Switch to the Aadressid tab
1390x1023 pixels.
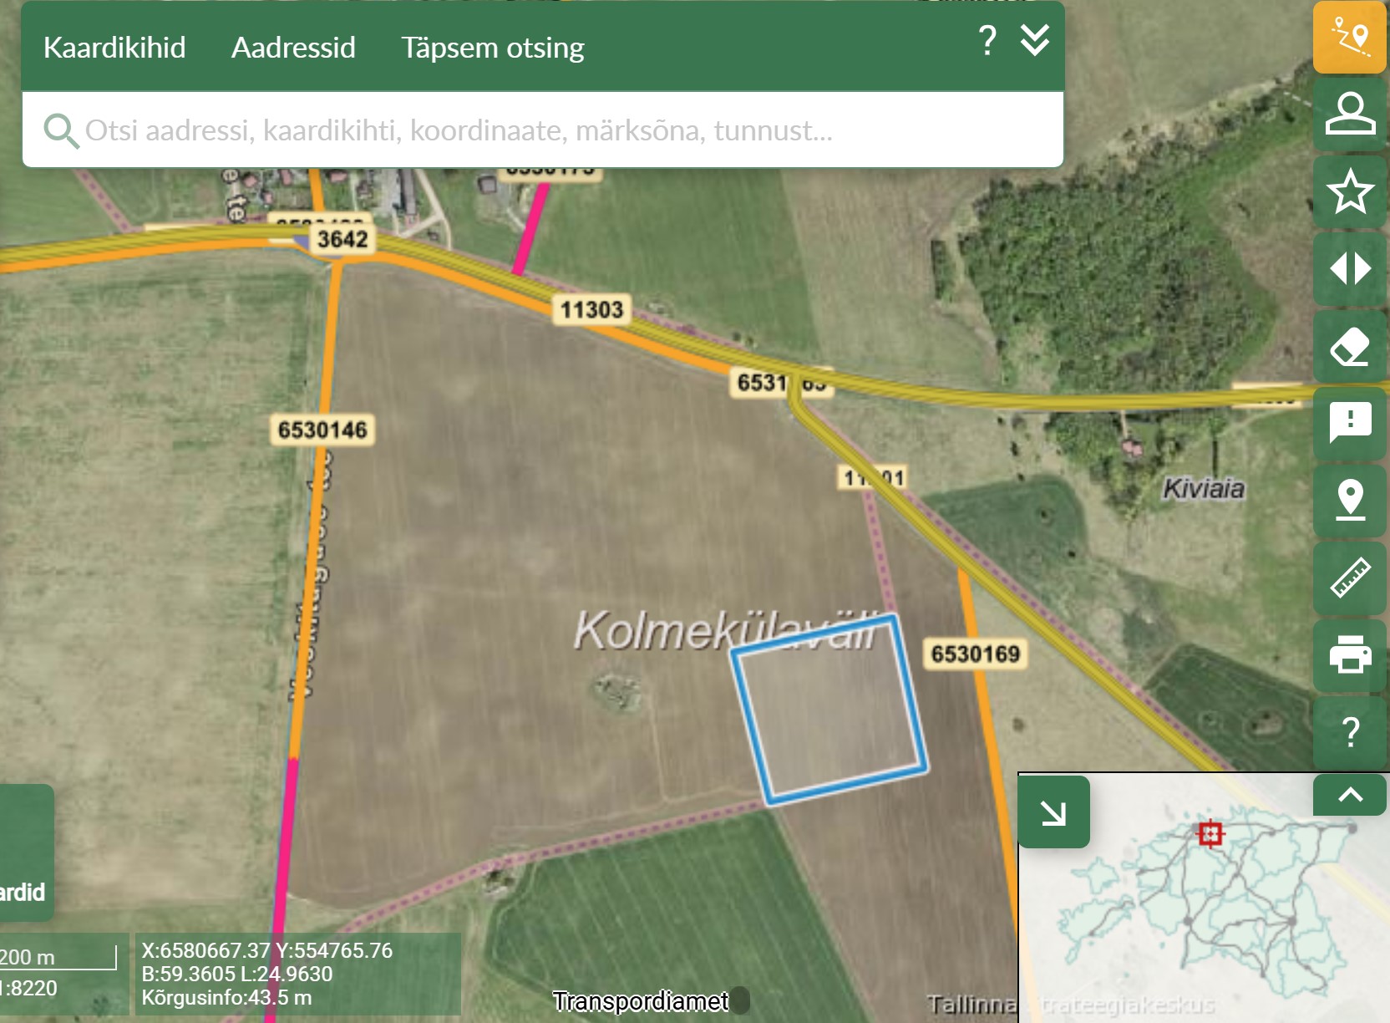293,48
